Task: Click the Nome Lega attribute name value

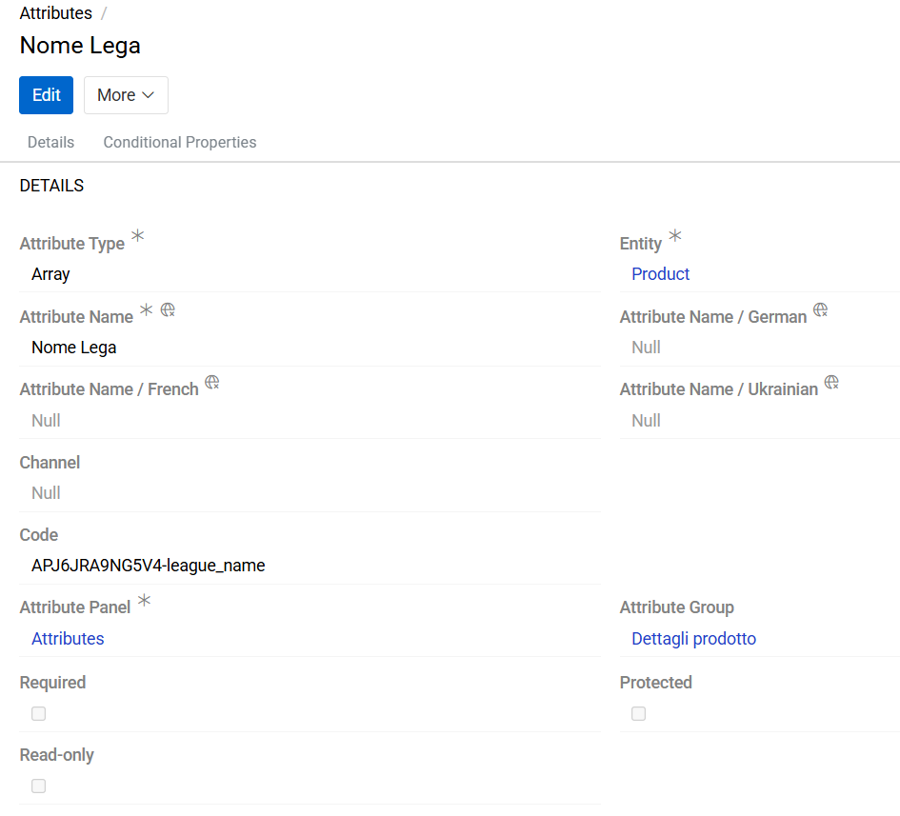Action: [x=73, y=348]
